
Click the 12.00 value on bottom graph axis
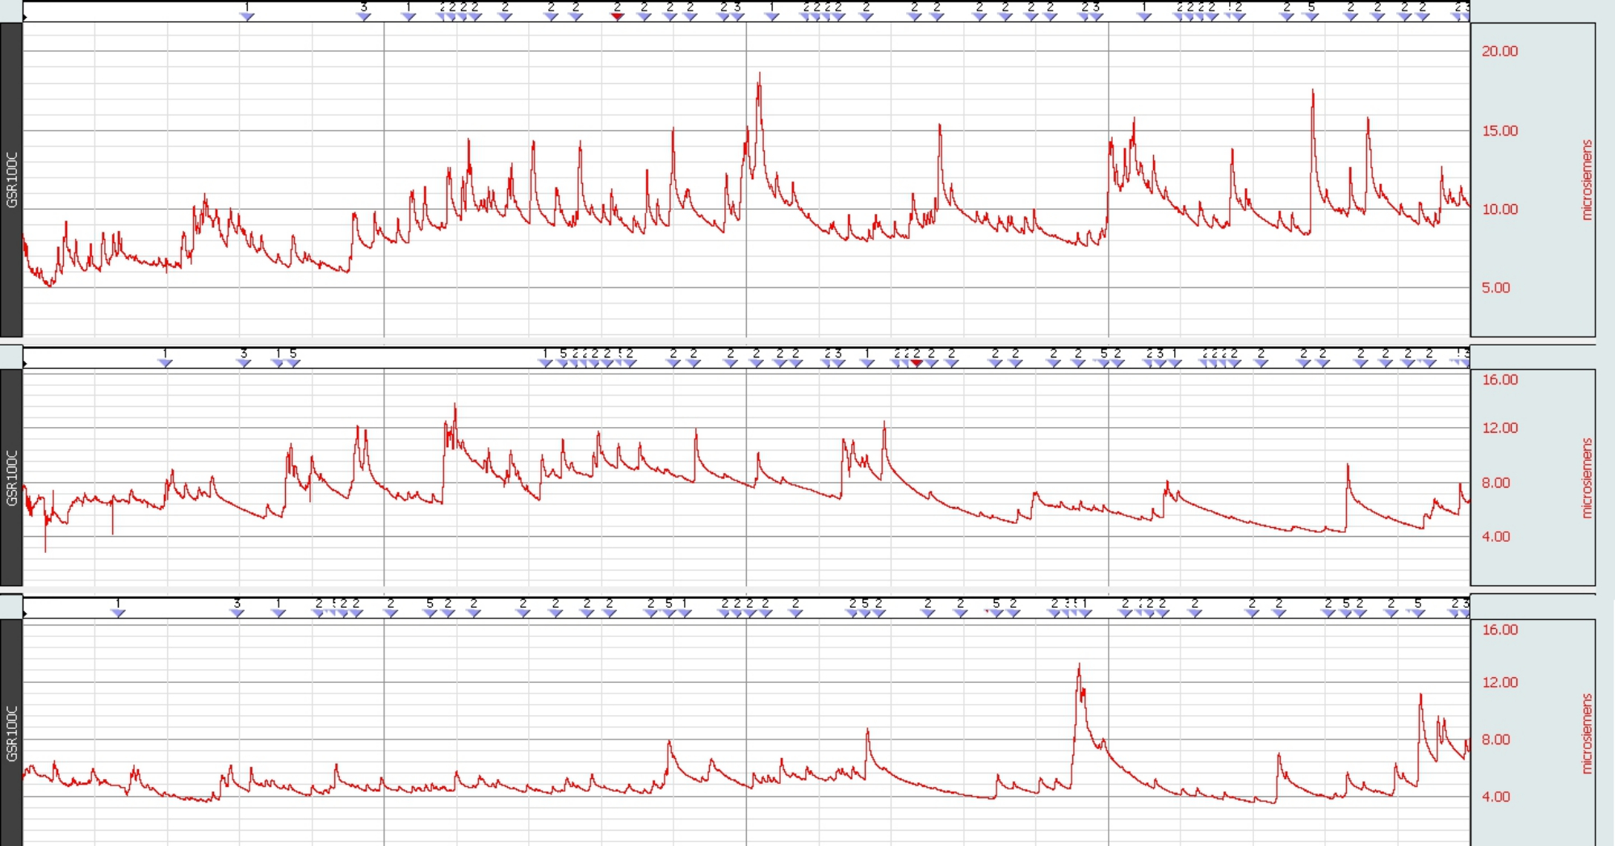click(x=1500, y=682)
